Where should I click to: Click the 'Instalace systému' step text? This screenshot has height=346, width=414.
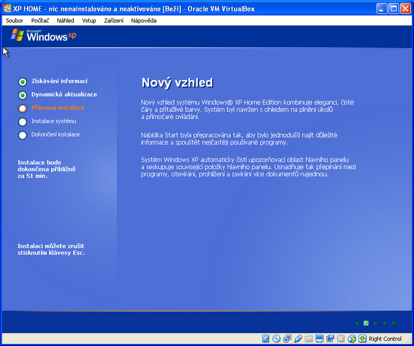click(54, 121)
